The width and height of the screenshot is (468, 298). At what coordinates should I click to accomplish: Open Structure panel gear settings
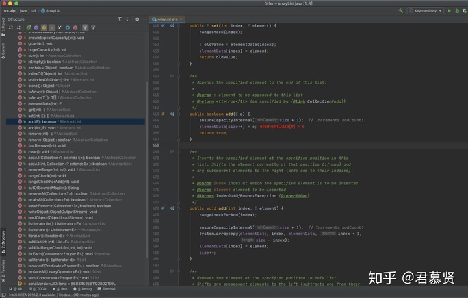[137, 19]
